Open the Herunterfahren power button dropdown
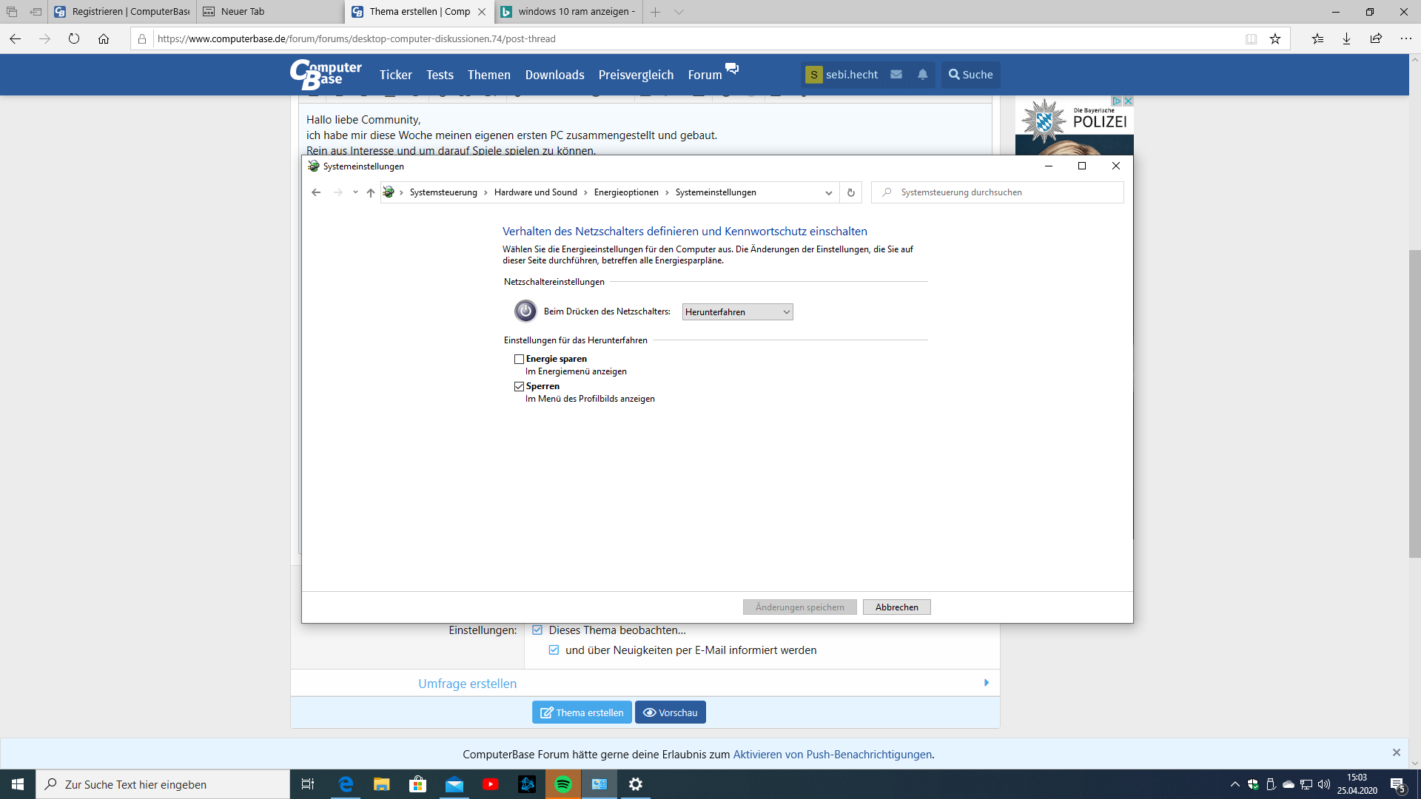Viewport: 1421px width, 799px height. pyautogui.click(x=737, y=312)
